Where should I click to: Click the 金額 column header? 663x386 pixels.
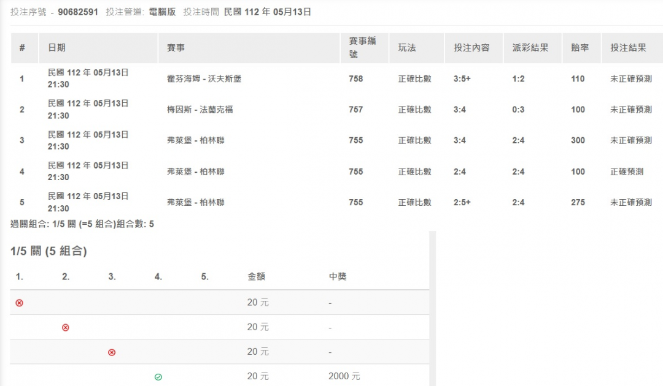coord(256,277)
